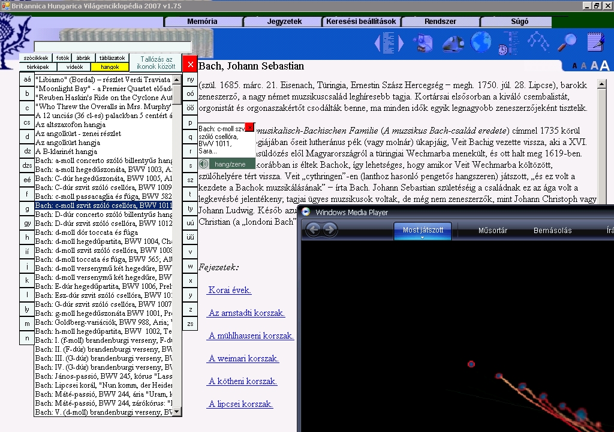Open the Memória menu

pyautogui.click(x=202, y=22)
